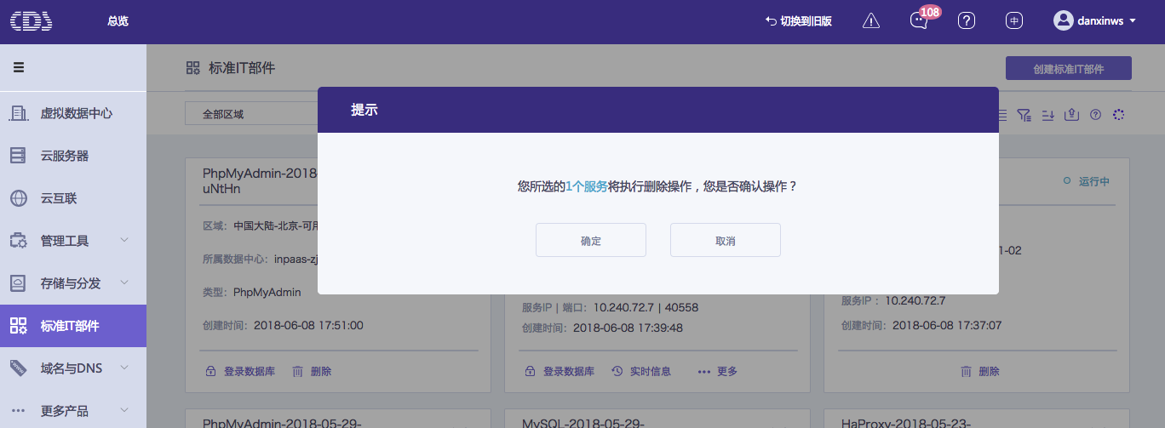Viewport: 1165px width, 428px height.
Task: Go to 虚拟数据中心 in the sidebar
Action: click(76, 113)
